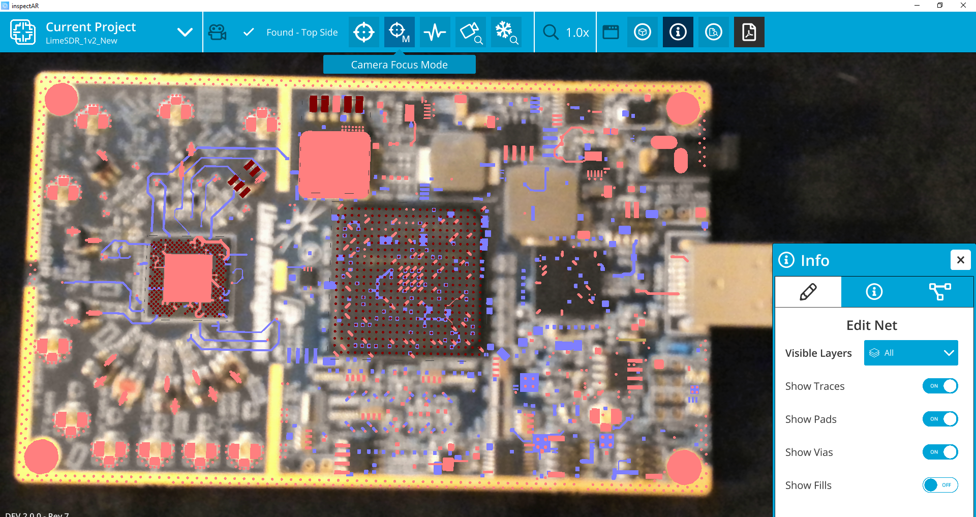Toggle the Show Traces switch

pyautogui.click(x=940, y=386)
